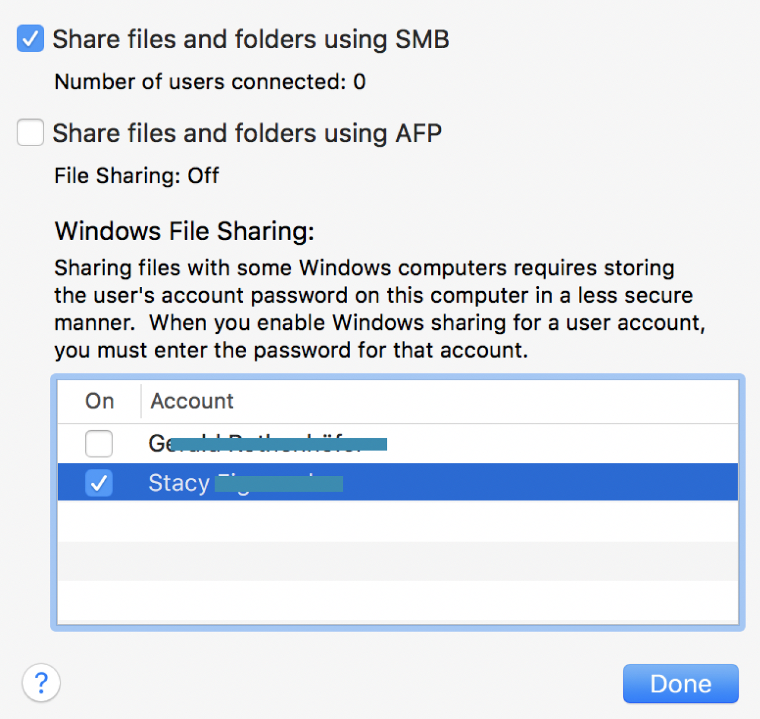Click the 'Windows File Sharing:' heading
The image size is (760, 719).
(x=184, y=231)
